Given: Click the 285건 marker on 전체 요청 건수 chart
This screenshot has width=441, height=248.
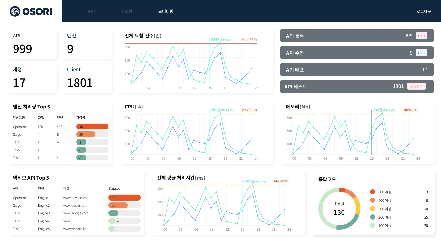Looking at the screenshot, I should click(x=222, y=40).
